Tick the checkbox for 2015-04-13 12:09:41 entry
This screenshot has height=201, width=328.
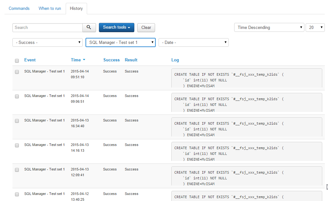pyautogui.click(x=17, y=170)
